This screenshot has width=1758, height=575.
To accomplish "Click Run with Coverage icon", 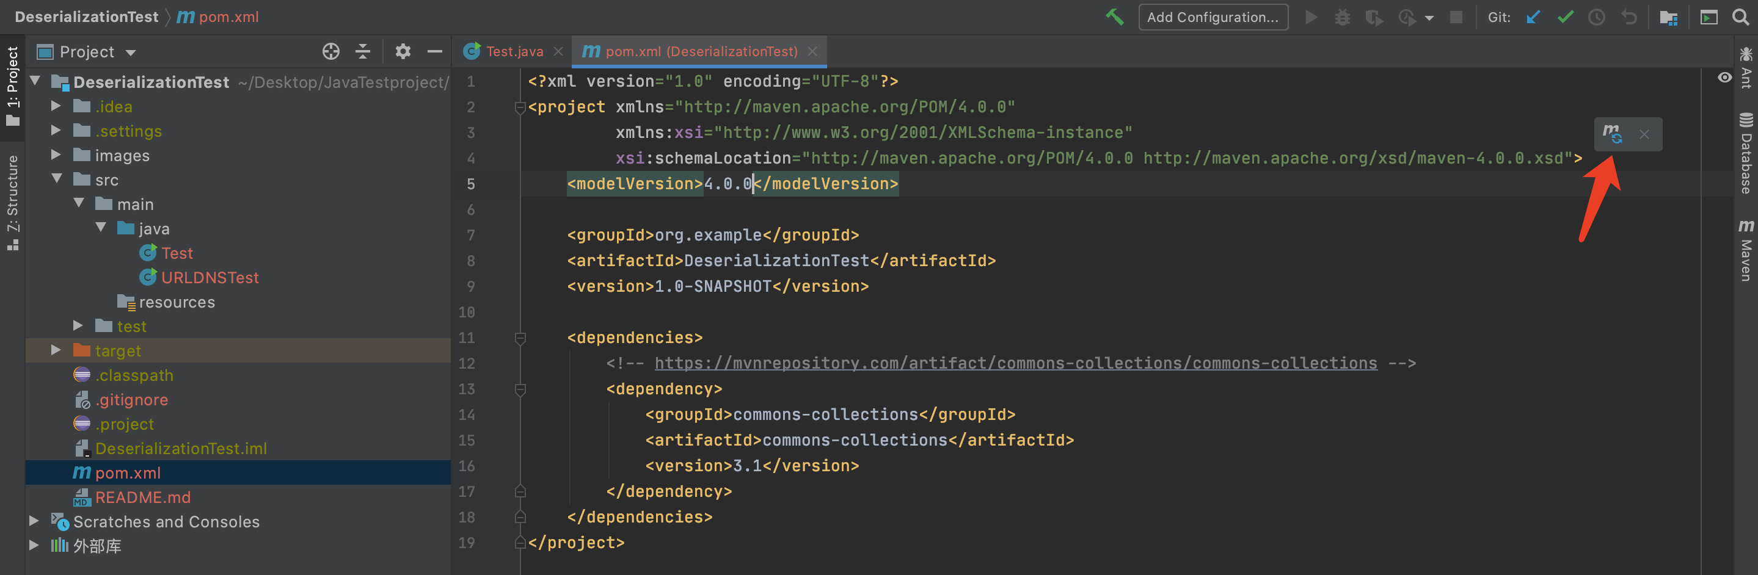I will pos(1374,17).
